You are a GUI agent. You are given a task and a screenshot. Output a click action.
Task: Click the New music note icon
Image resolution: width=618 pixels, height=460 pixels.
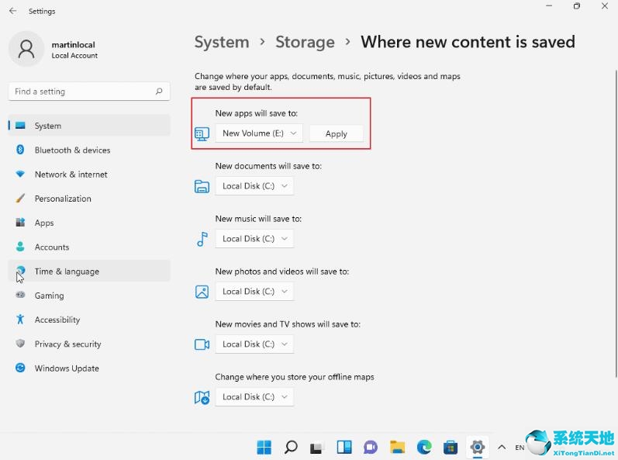click(202, 239)
